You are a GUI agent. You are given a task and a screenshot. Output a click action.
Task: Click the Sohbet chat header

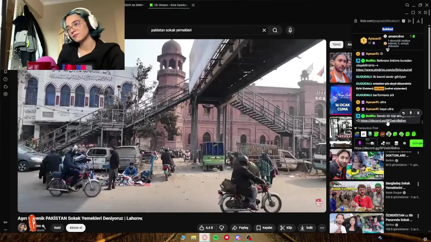388,29
